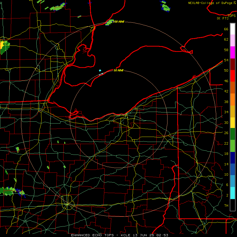Image resolution: width=237 pixels, height=237 pixels.
Task: Click the "NEXLAB-College of DuPage" header text
Action: pyautogui.click(x=210, y=3)
